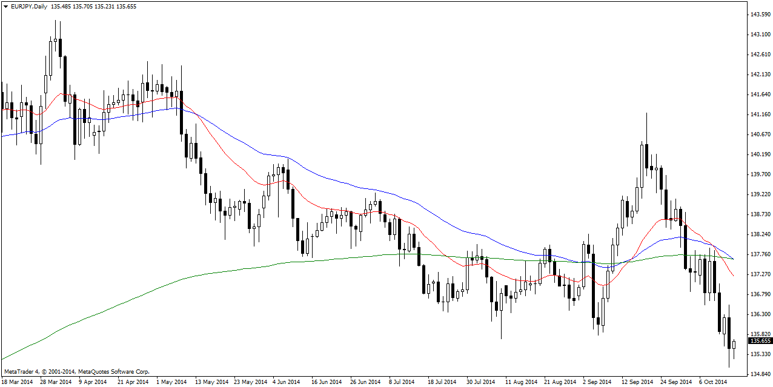Click the last candlestick at the chart's right edge

coord(734,345)
